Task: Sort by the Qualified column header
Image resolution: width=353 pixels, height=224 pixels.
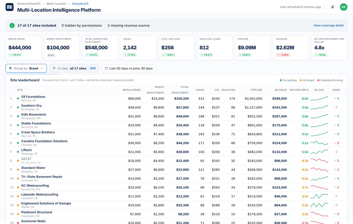Action: coord(228,90)
